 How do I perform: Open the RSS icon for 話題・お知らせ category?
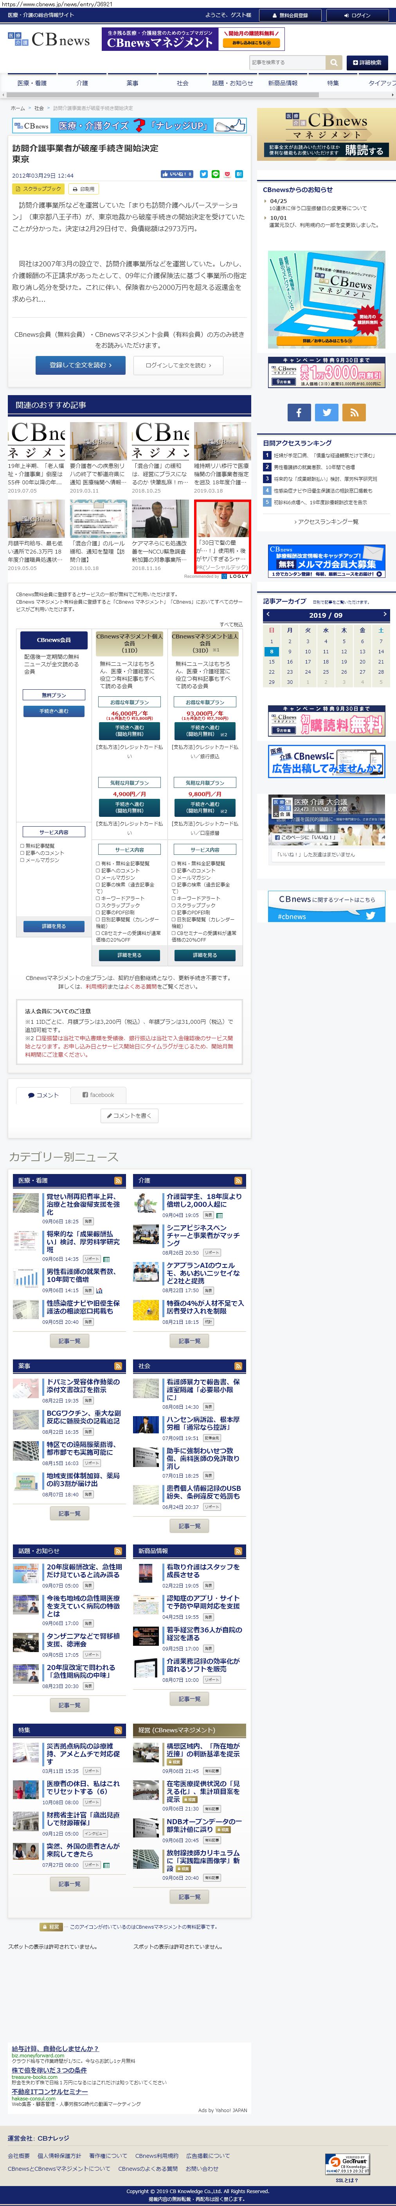point(118,1551)
